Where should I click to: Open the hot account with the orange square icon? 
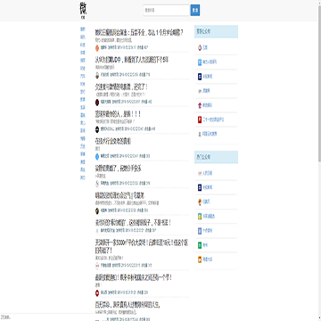[205, 259]
